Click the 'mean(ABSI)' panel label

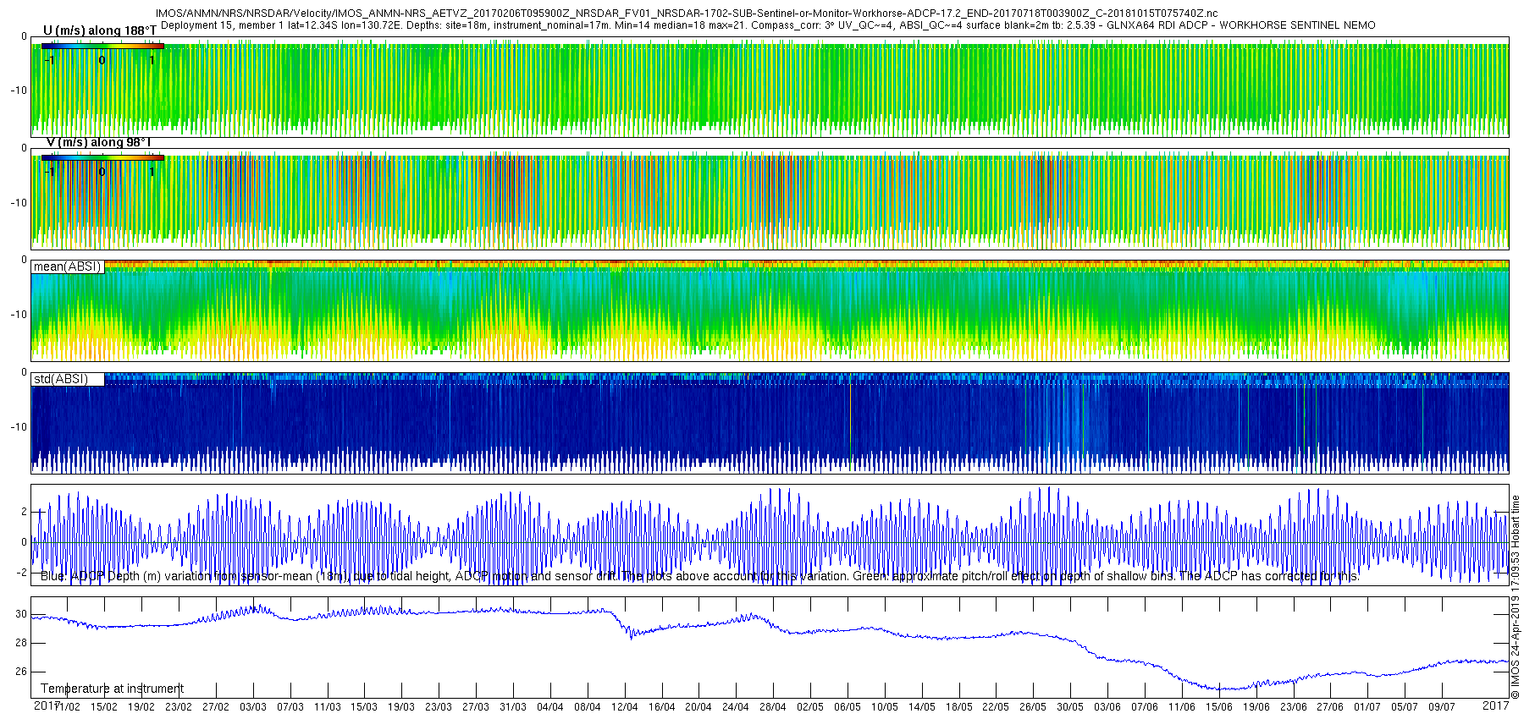click(x=67, y=266)
